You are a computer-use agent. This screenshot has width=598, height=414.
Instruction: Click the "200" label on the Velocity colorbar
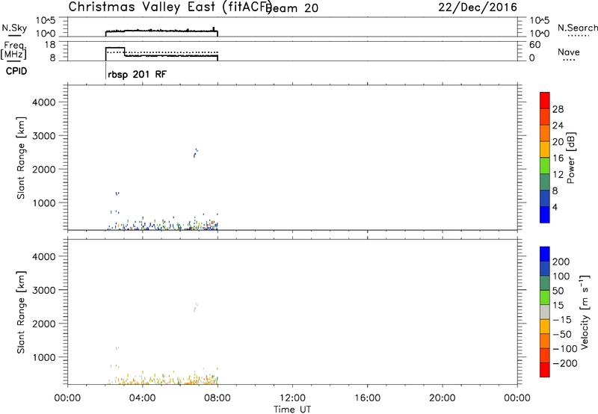(x=561, y=262)
